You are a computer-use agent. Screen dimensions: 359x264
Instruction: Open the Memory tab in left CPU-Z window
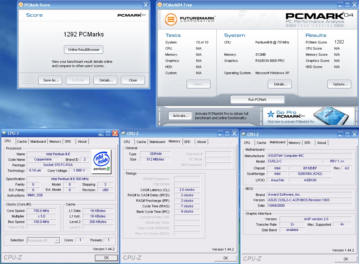click(55, 141)
